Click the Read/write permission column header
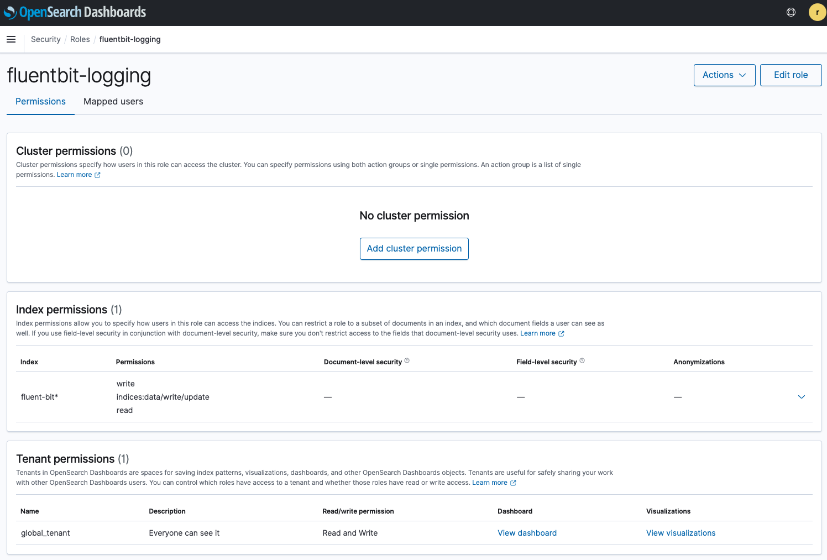Image resolution: width=827 pixels, height=560 pixels. [358, 511]
